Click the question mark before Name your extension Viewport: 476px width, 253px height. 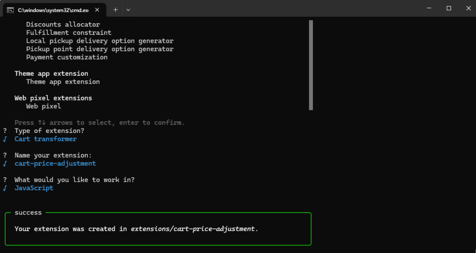tap(5, 155)
